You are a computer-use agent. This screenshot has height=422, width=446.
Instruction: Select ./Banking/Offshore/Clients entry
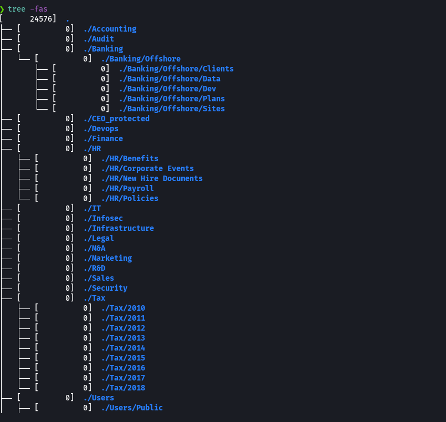pyautogui.click(x=176, y=69)
